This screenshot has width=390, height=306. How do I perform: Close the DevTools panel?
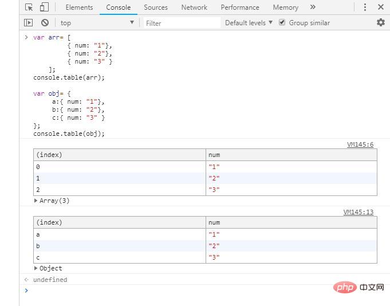pos(381,7)
